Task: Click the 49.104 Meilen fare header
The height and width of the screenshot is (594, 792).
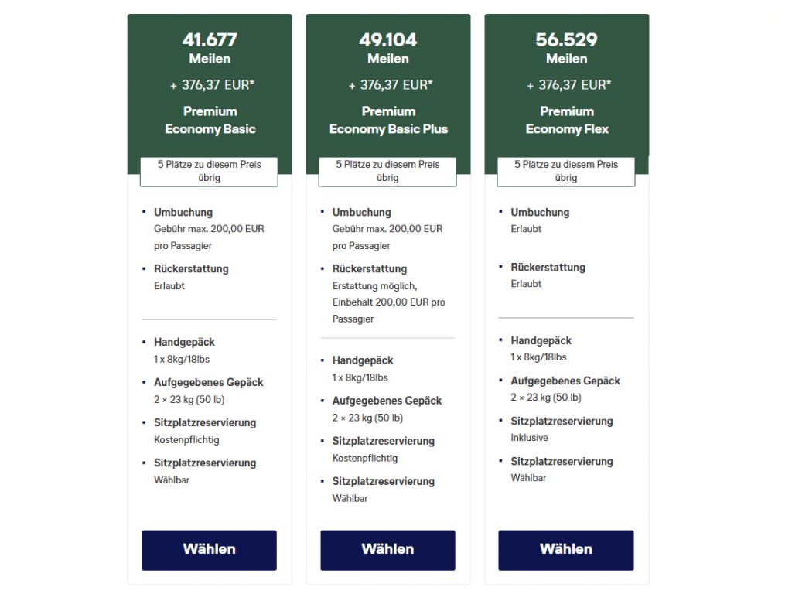Action: click(387, 47)
